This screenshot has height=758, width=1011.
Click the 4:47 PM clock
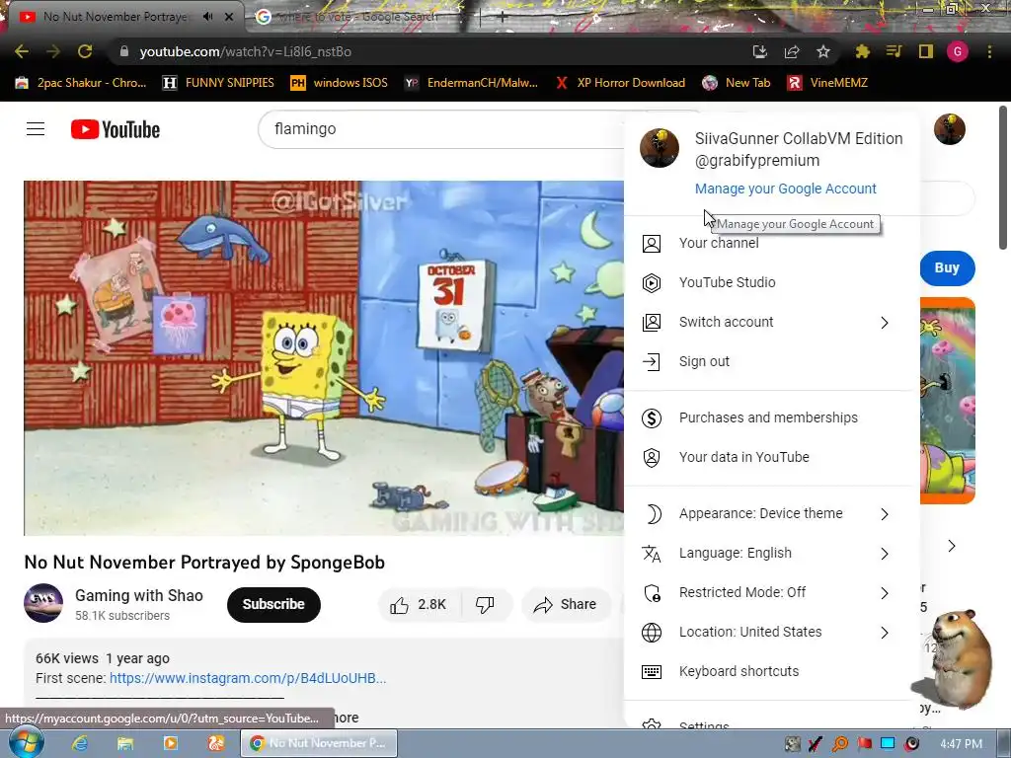click(x=961, y=744)
